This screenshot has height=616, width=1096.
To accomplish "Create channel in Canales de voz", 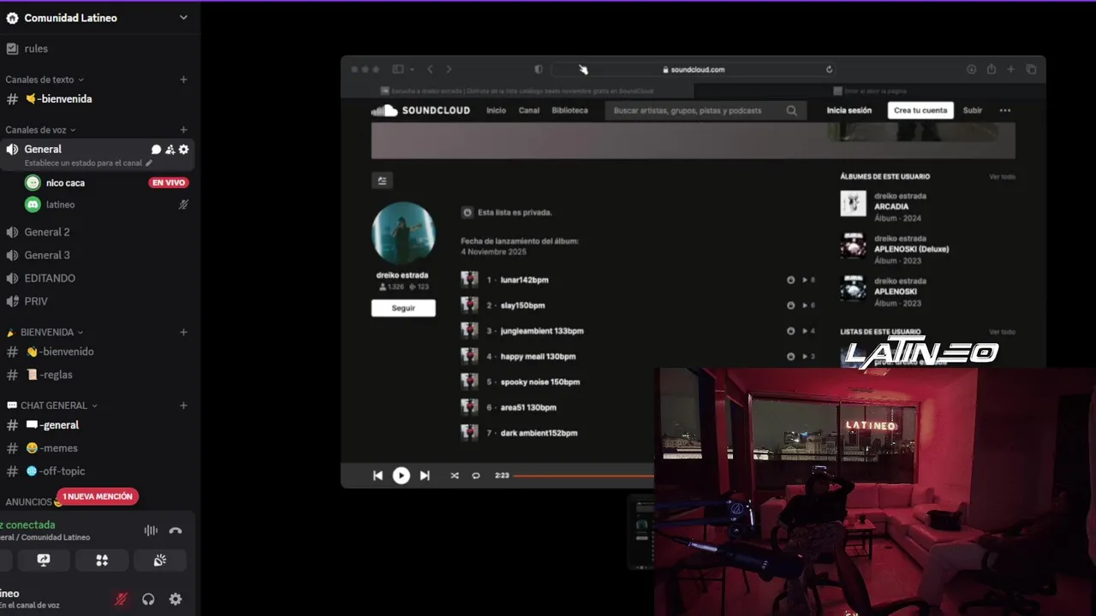I will tap(183, 130).
